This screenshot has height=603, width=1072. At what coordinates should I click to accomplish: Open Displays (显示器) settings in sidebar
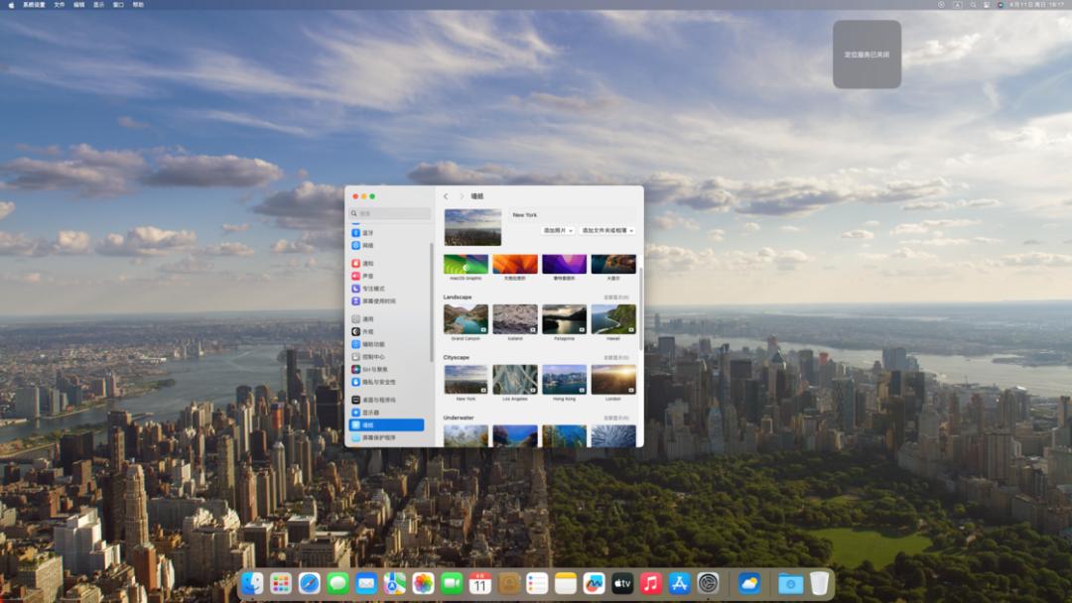[370, 413]
